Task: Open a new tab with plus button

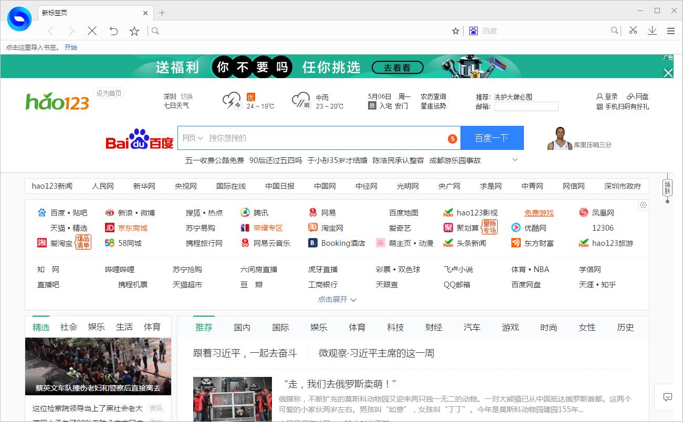Action: click(162, 13)
